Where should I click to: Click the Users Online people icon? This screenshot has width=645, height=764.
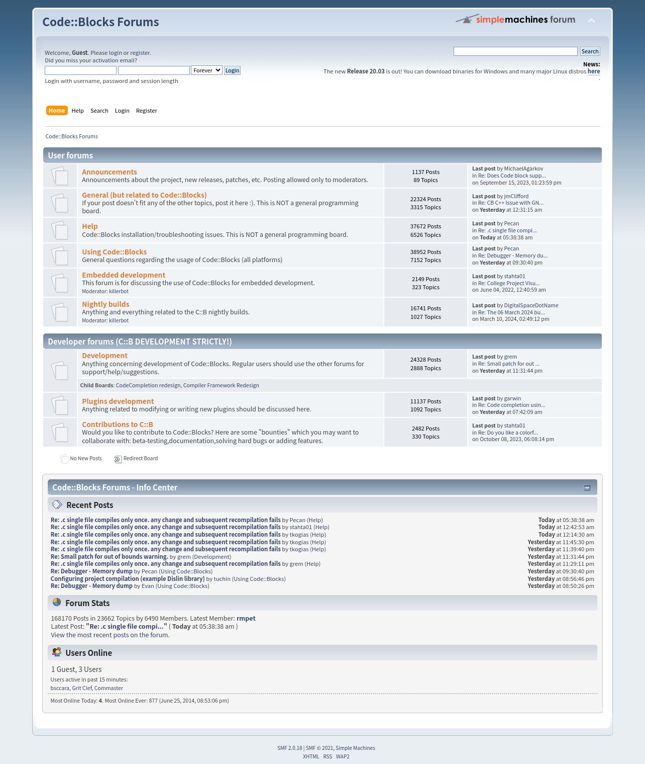(57, 652)
